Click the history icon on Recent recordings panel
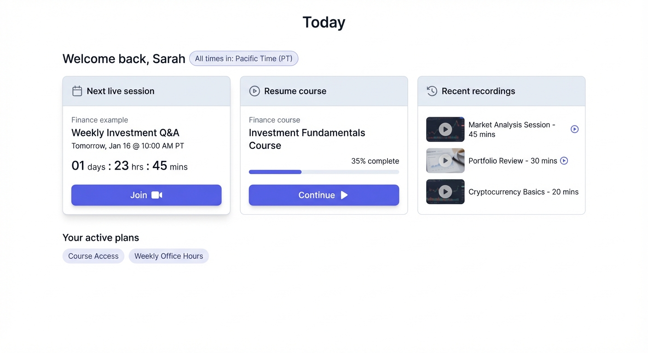The width and height of the screenshot is (648, 353). coord(432,91)
